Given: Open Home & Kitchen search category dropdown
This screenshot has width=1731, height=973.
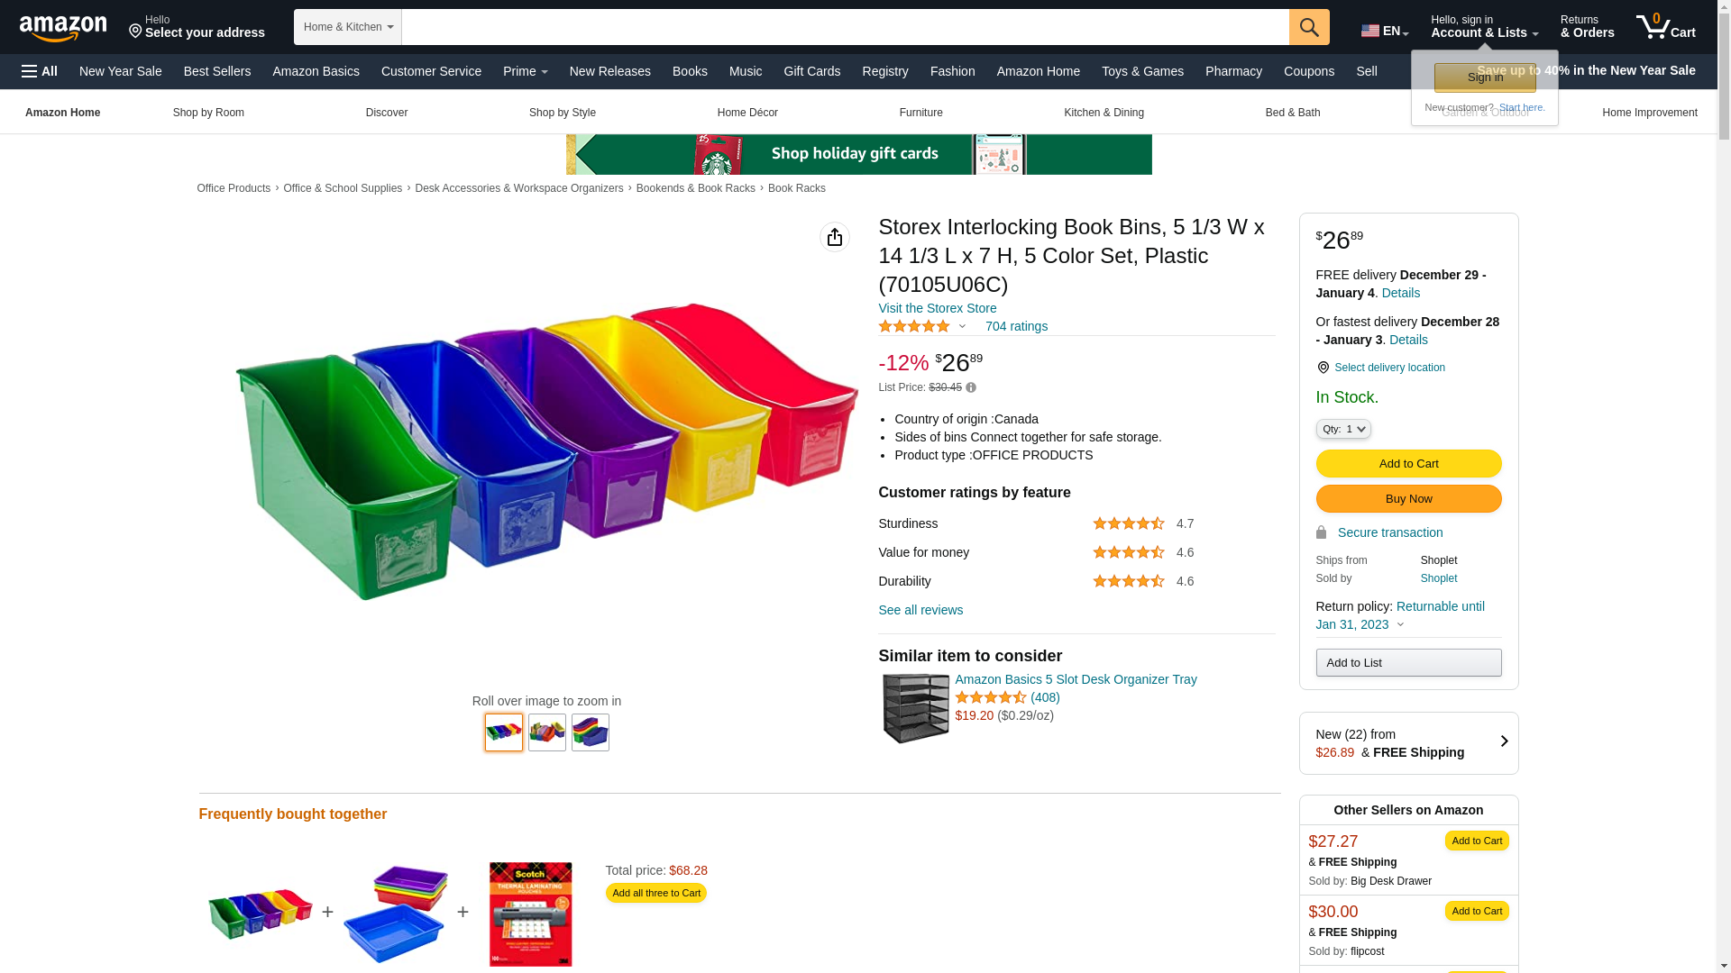Looking at the screenshot, I should point(348,27).
